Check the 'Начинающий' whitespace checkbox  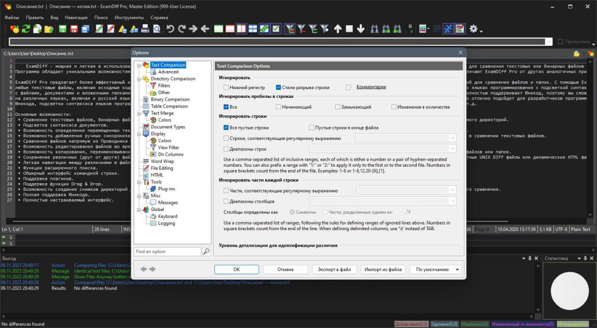278,107
